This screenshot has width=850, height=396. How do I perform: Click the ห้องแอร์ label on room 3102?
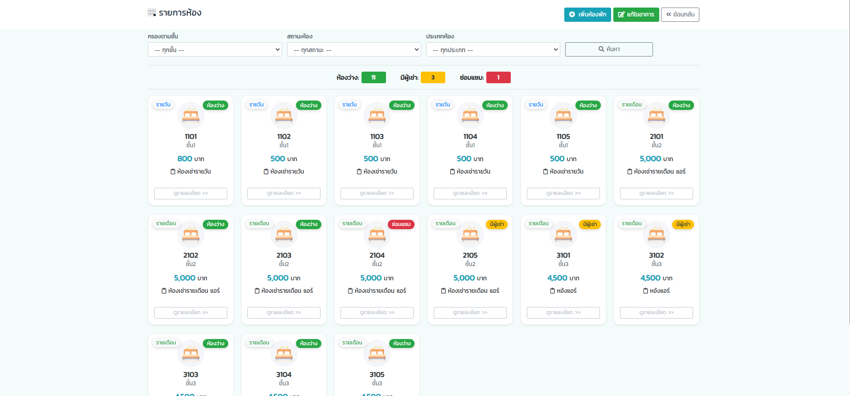(x=660, y=291)
